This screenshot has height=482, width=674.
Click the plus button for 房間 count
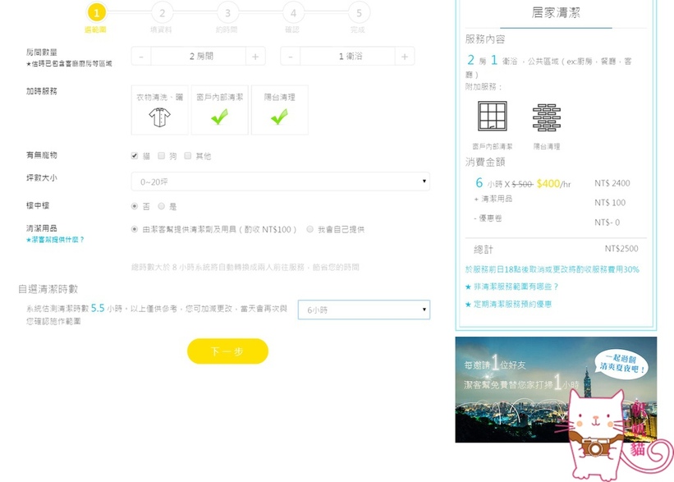pos(254,57)
